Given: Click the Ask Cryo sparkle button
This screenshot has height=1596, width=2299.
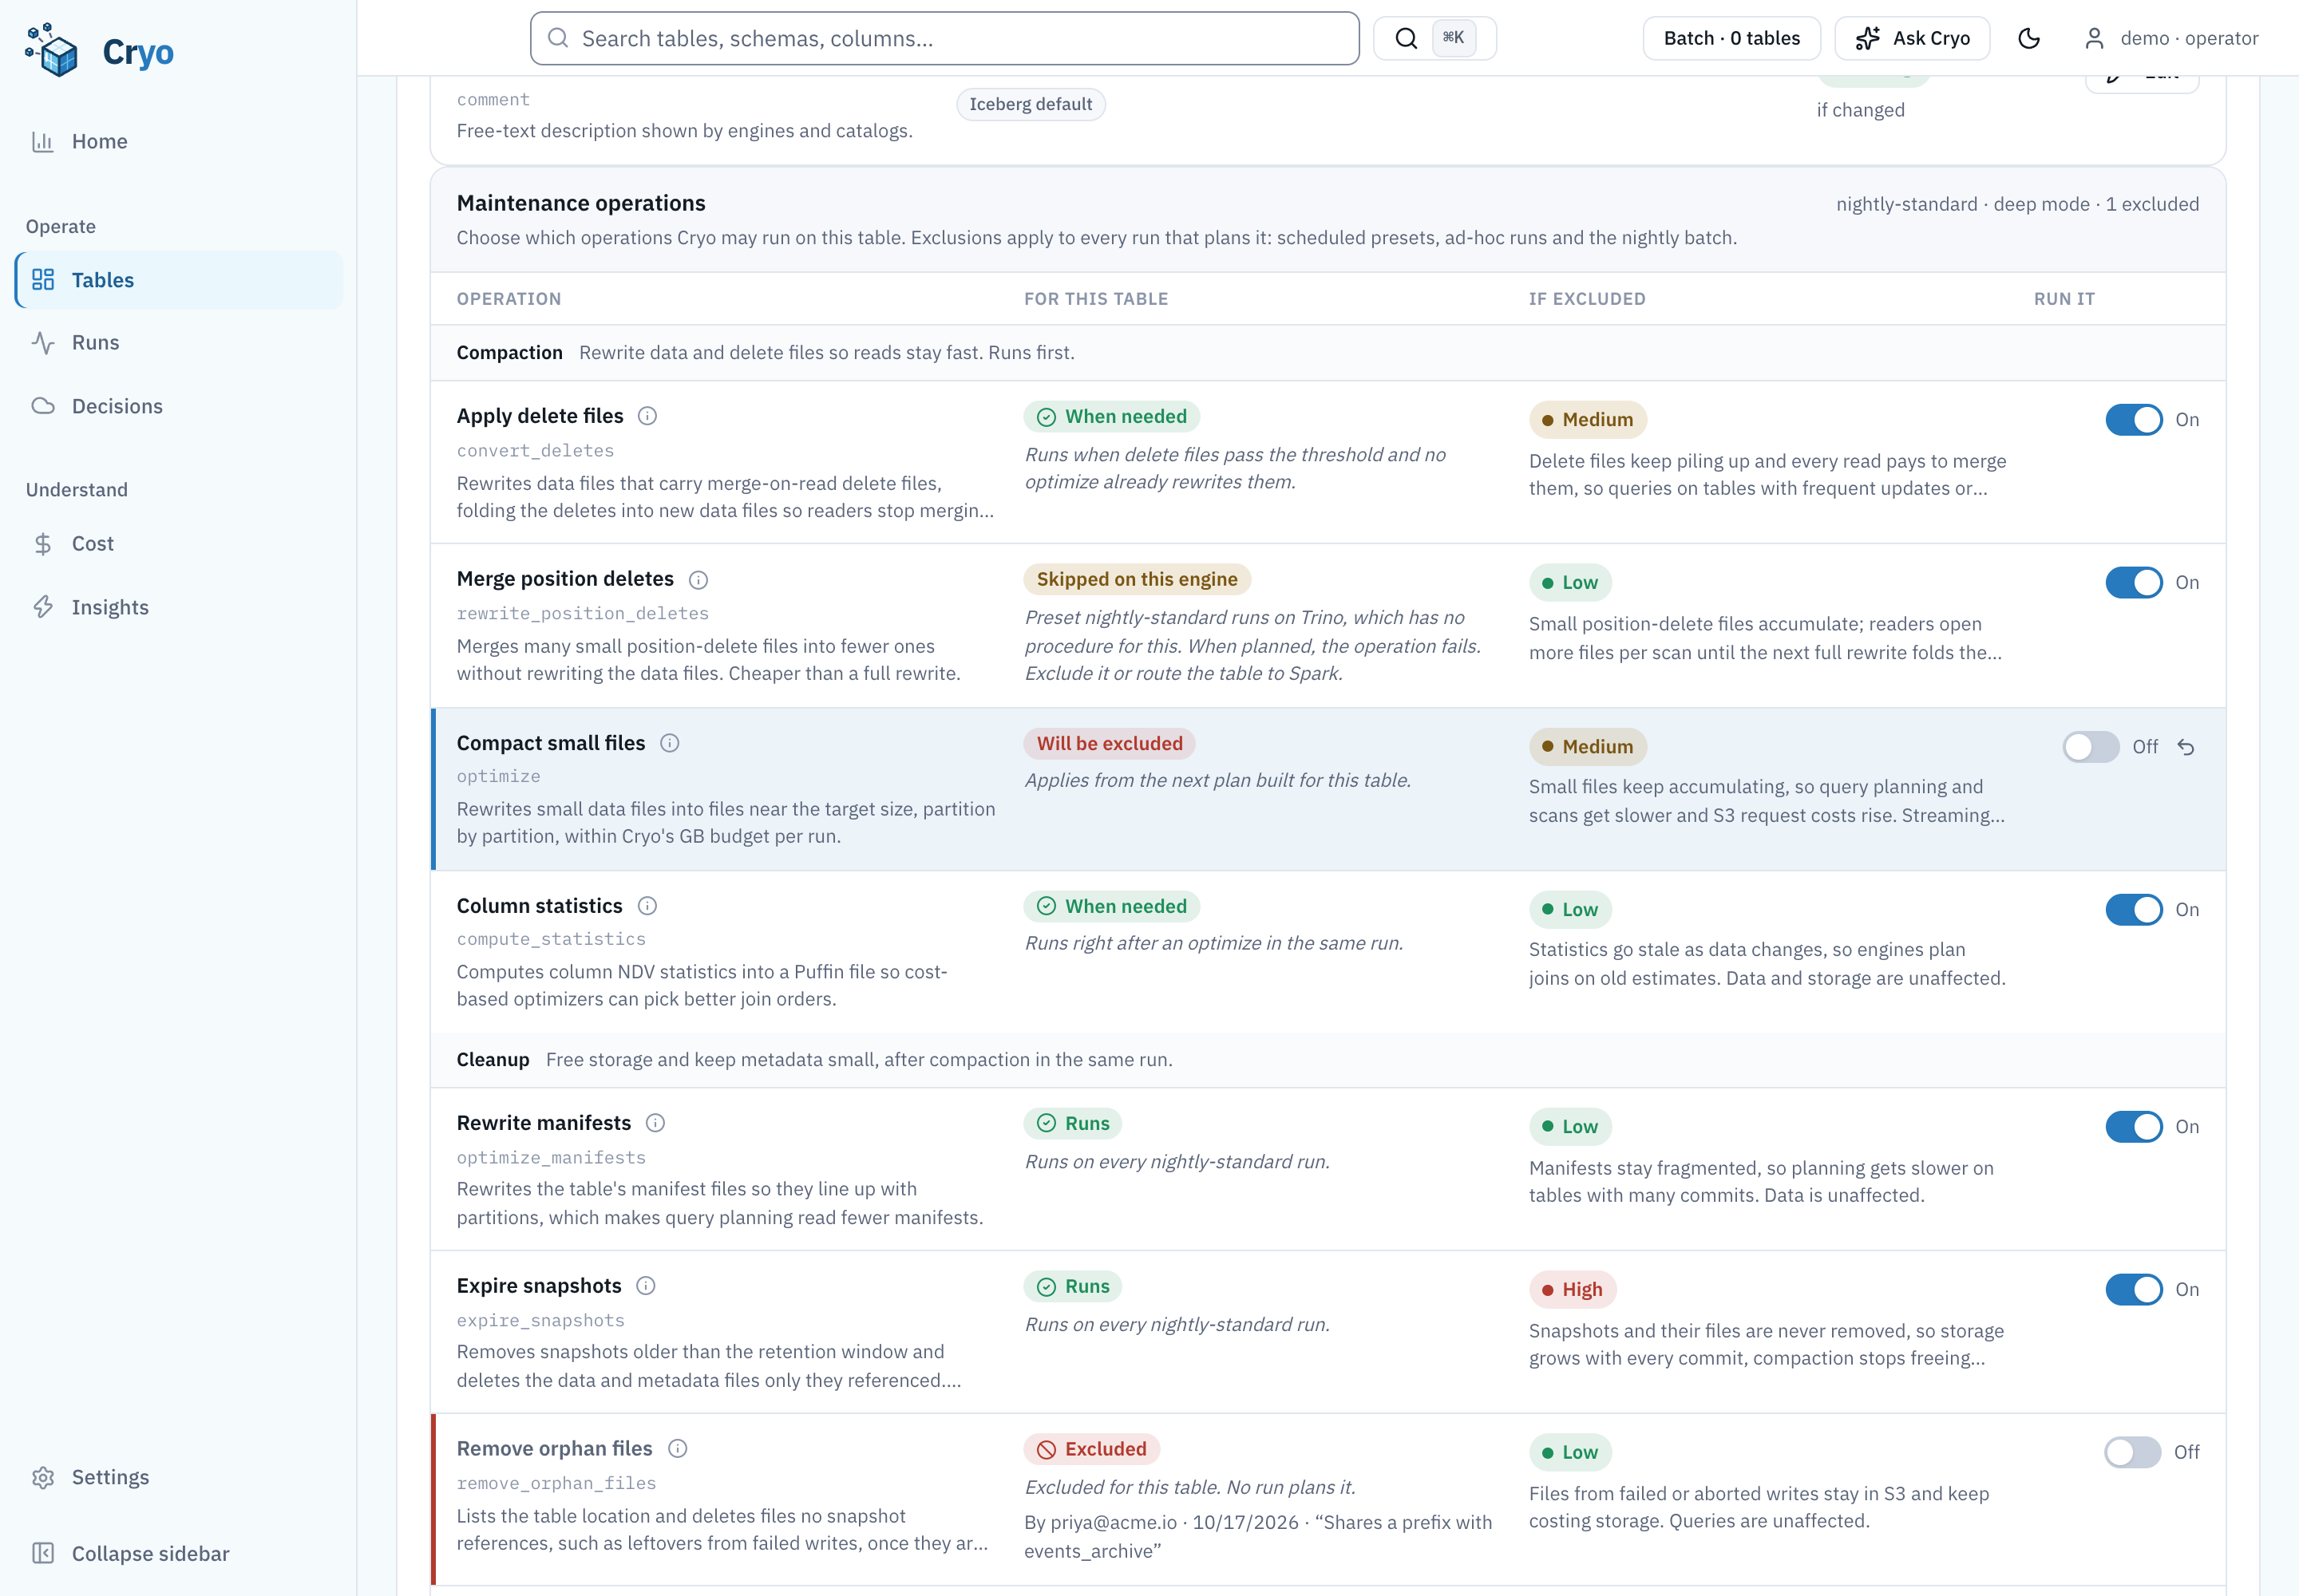Looking at the screenshot, I should tap(1912, 38).
